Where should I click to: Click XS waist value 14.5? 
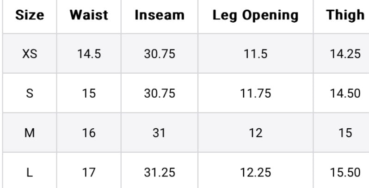click(89, 54)
